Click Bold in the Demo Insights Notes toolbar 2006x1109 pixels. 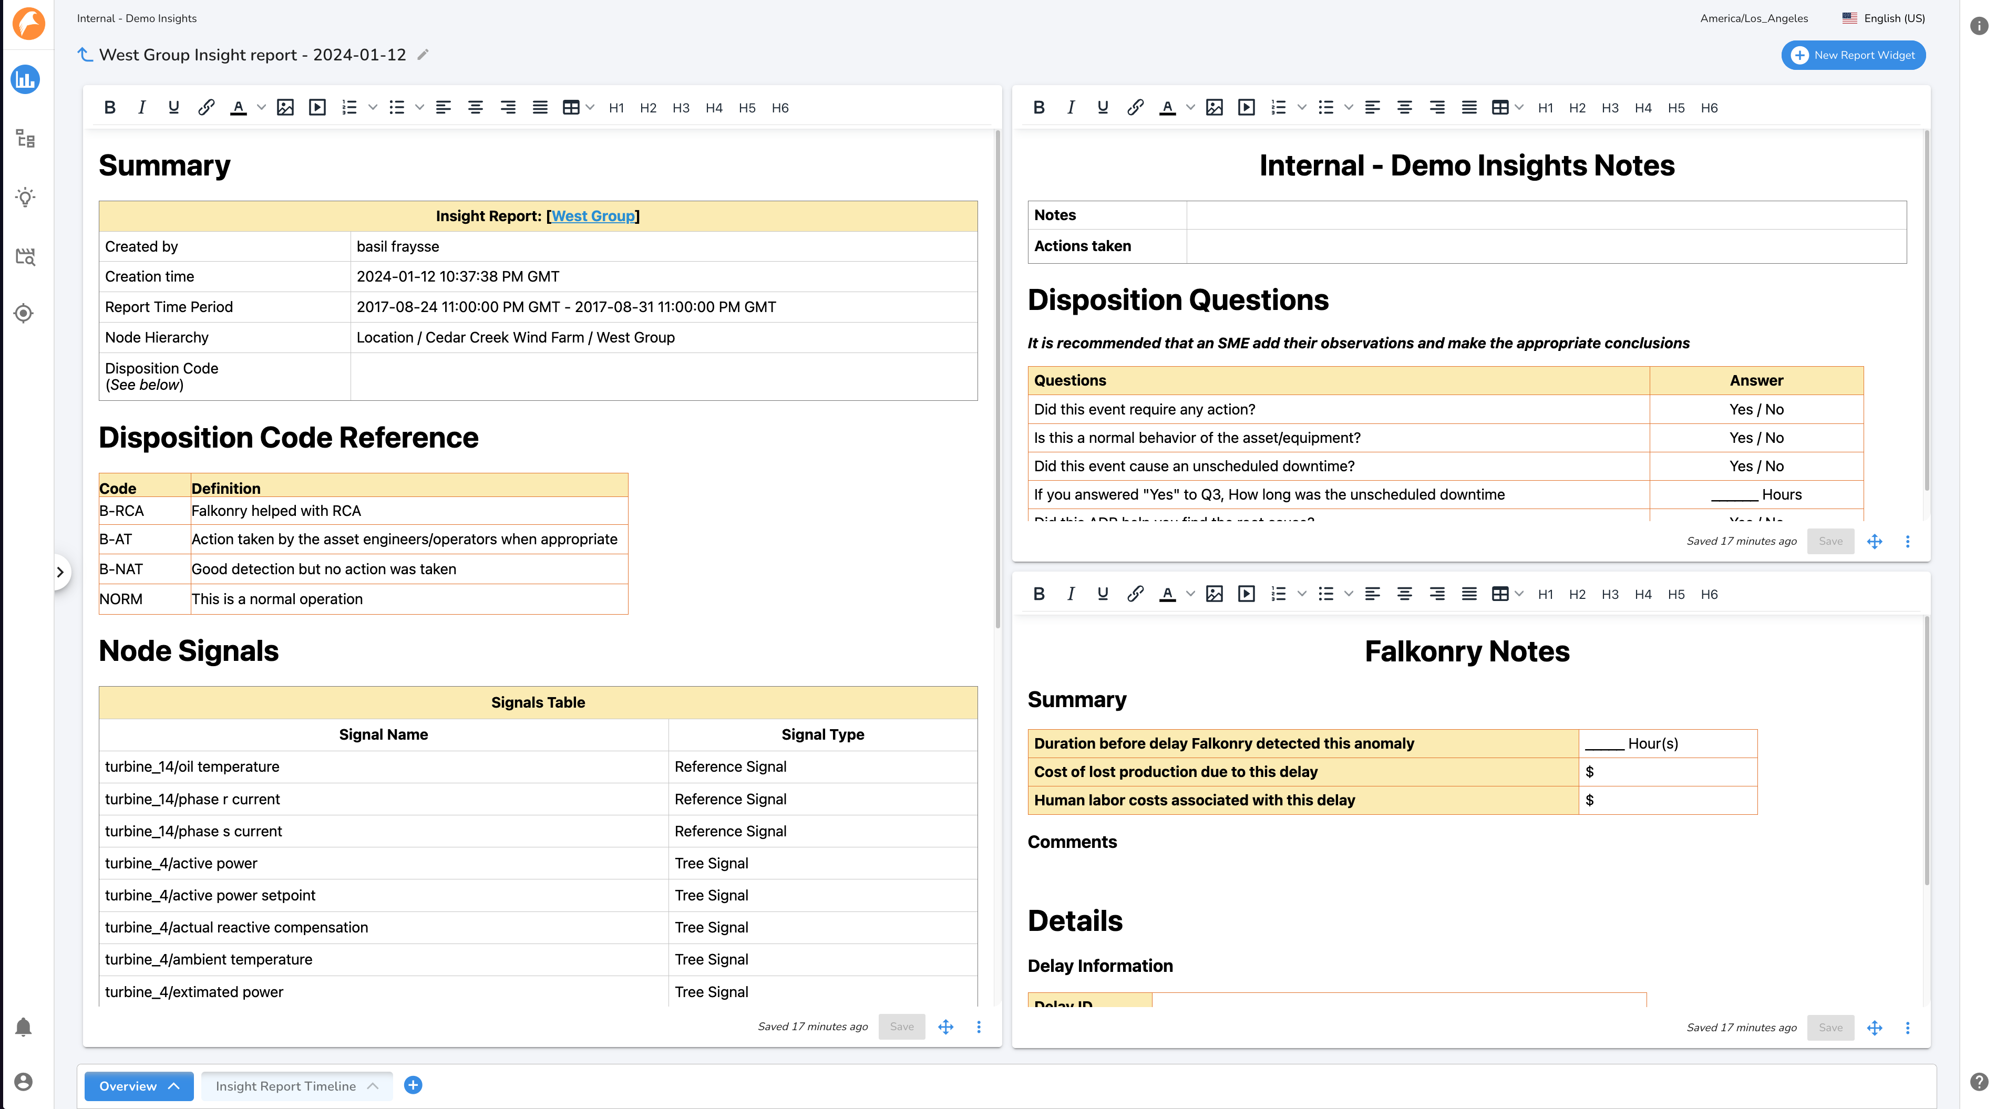pyautogui.click(x=1039, y=107)
